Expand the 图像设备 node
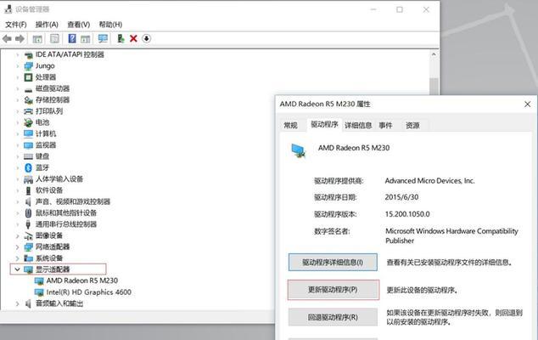Screen dimensions: 538x340 pos(17,235)
